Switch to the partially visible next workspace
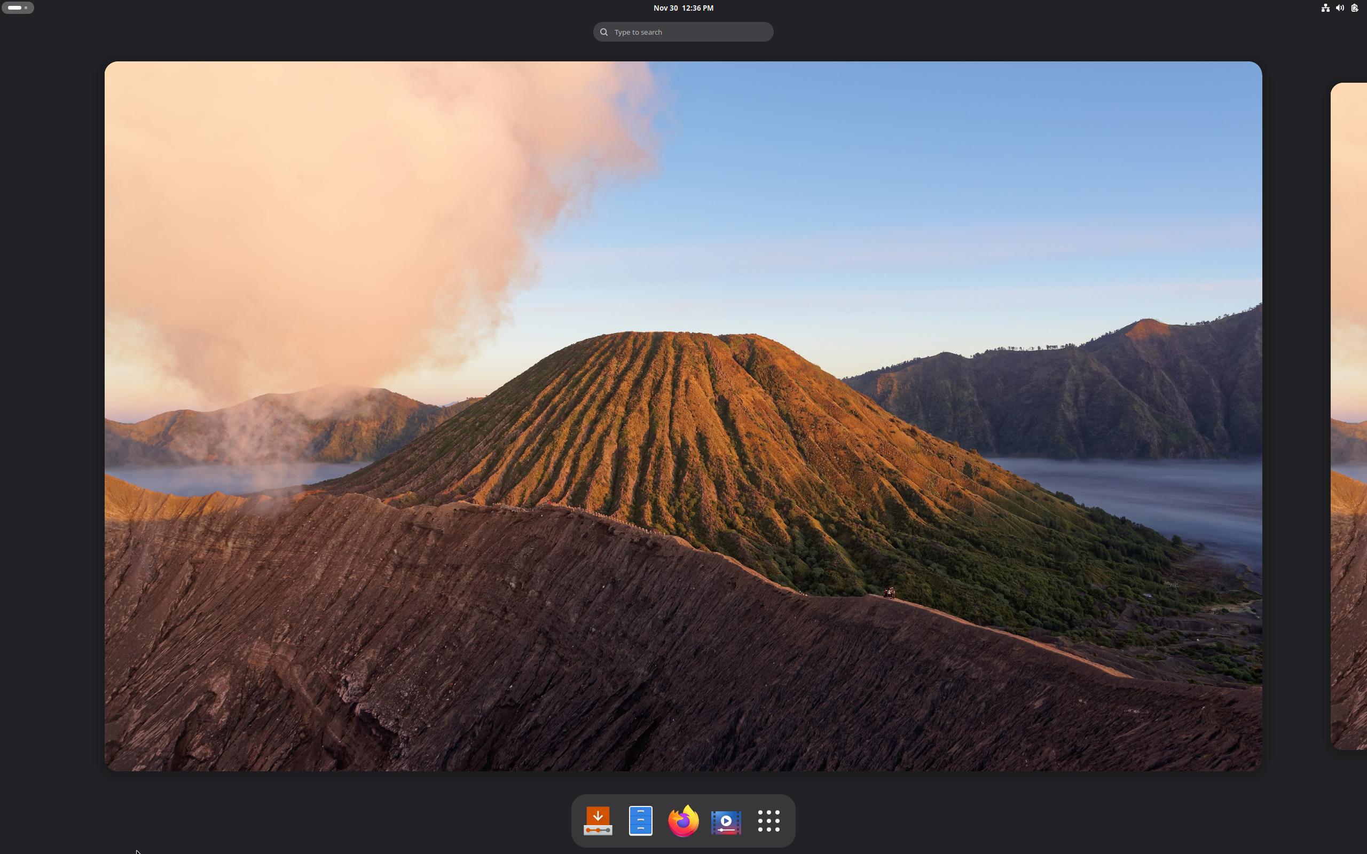The width and height of the screenshot is (1367, 854). pyautogui.click(x=1349, y=416)
